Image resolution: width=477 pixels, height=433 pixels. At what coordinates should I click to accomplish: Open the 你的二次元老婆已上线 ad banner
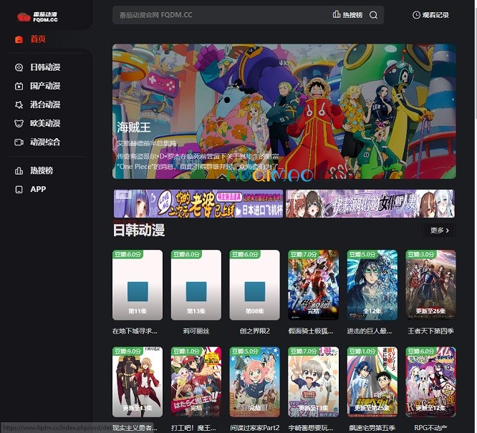click(x=198, y=203)
